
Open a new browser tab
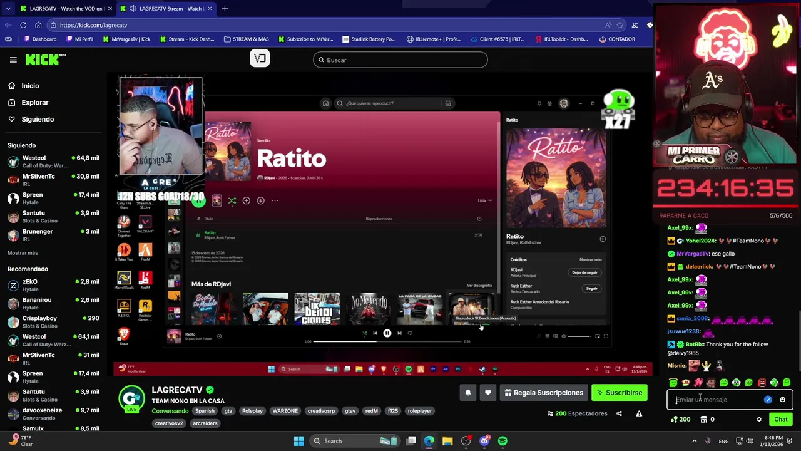point(225,9)
